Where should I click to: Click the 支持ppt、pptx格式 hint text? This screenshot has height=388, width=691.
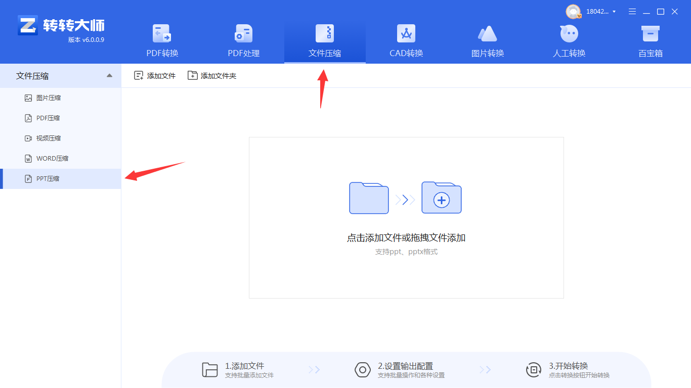click(406, 252)
